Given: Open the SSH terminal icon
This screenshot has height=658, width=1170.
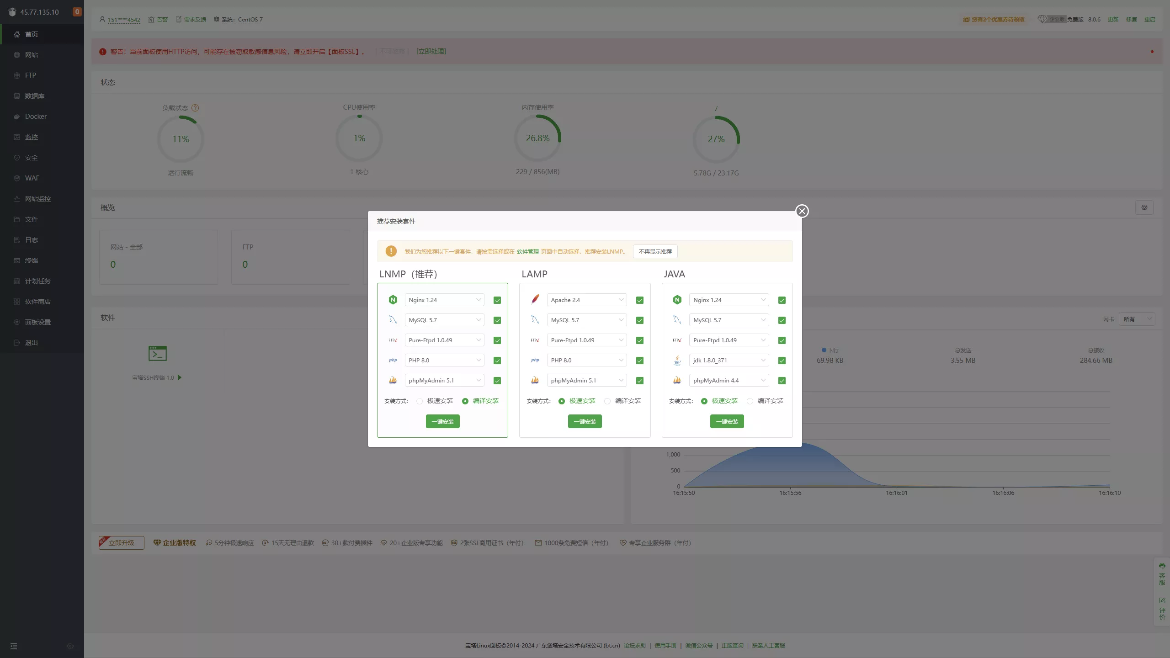Looking at the screenshot, I should pyautogui.click(x=157, y=353).
